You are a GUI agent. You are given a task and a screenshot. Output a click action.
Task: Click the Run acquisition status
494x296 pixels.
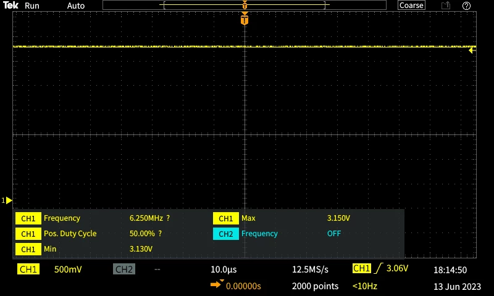(x=32, y=6)
